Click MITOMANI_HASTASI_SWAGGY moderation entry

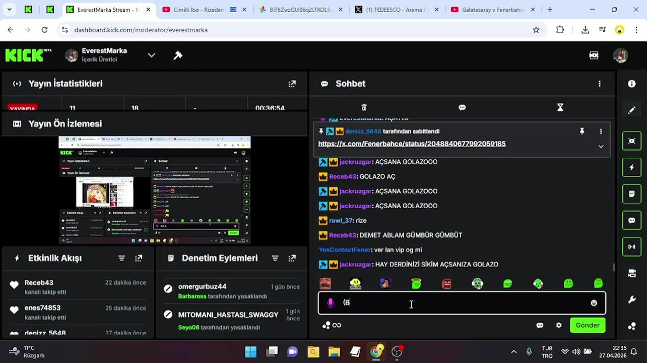click(x=228, y=315)
